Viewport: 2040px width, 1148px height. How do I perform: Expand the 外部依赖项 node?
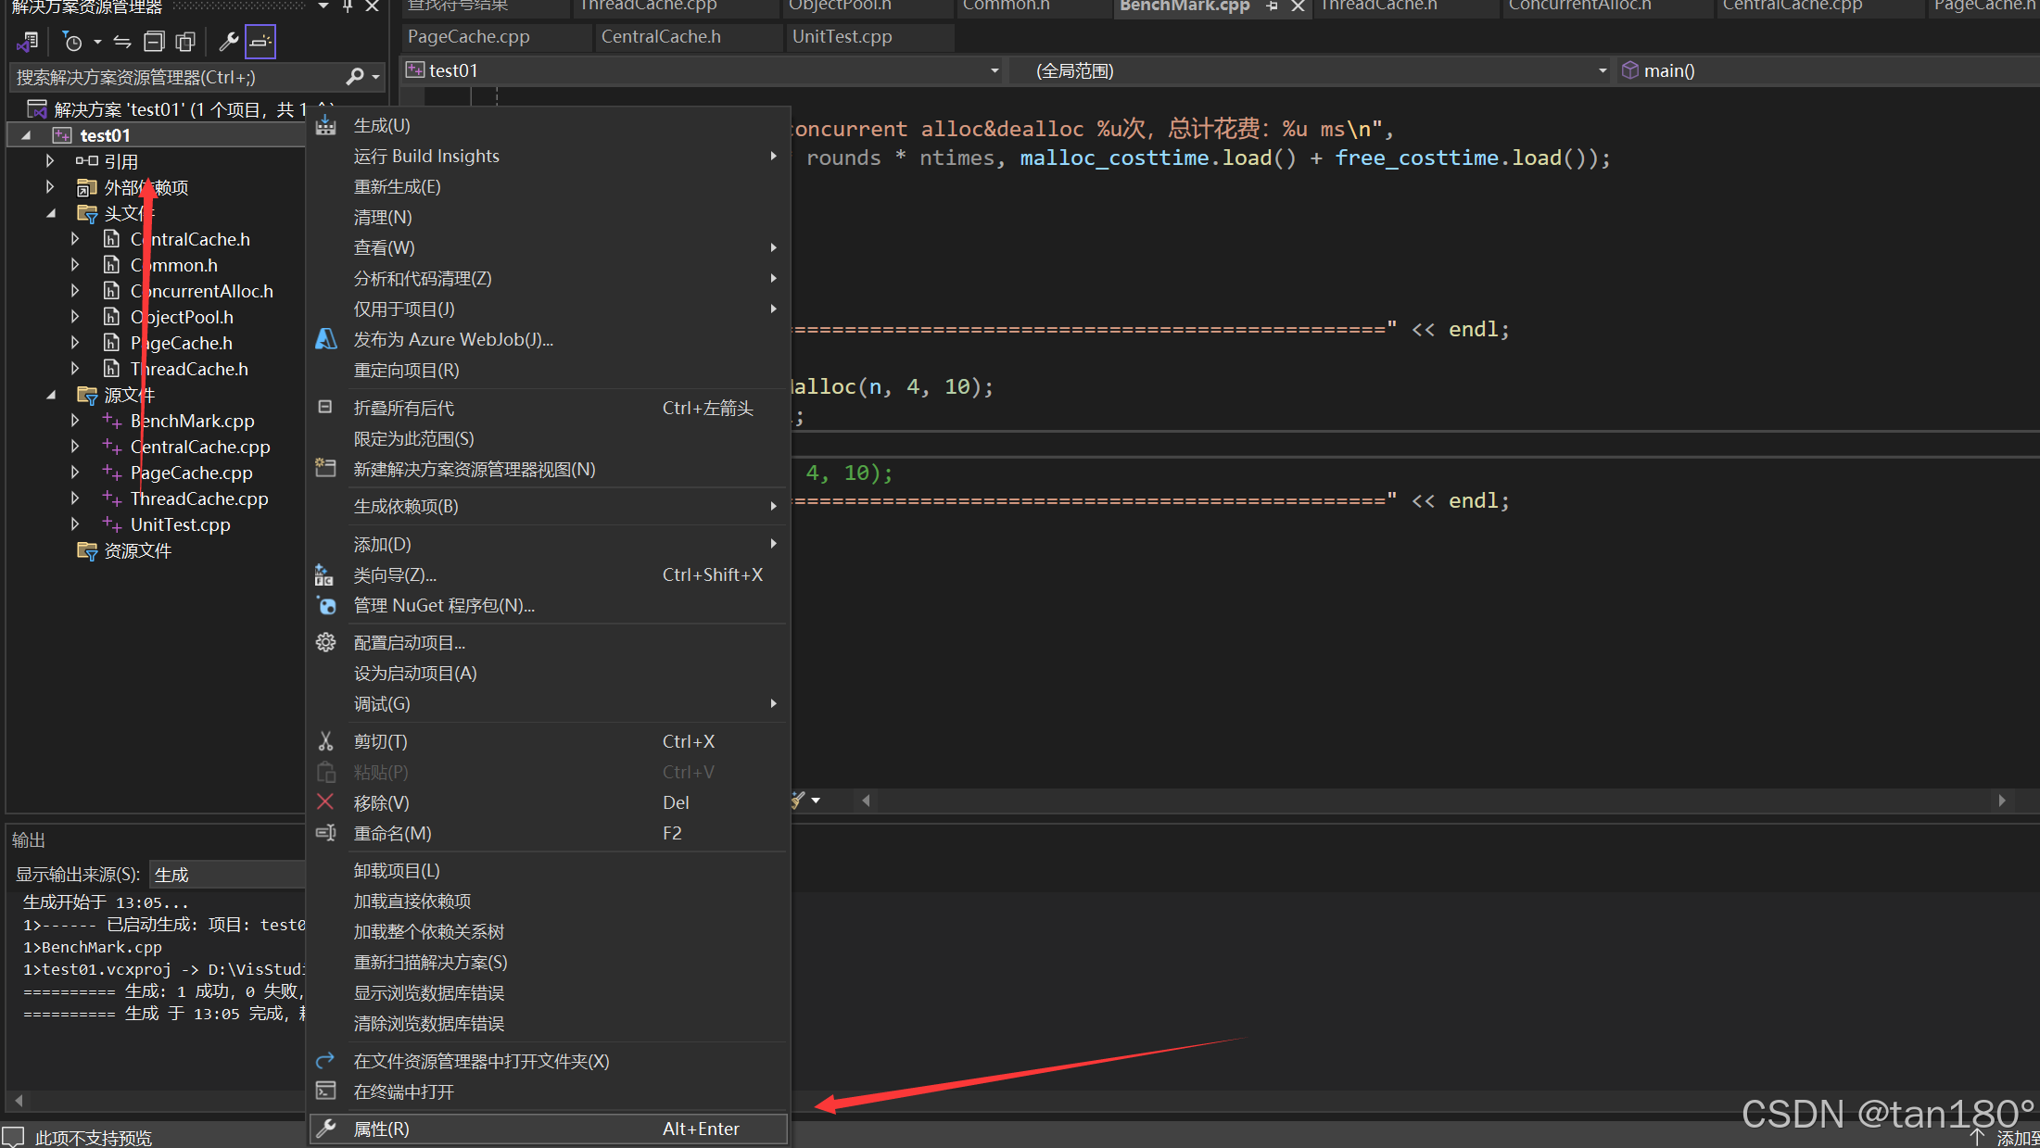coord(50,187)
